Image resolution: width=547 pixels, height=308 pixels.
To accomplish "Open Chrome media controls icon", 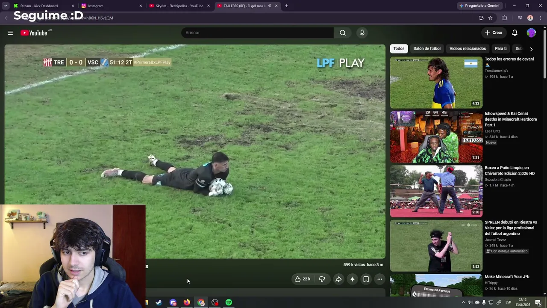I will point(520,18).
